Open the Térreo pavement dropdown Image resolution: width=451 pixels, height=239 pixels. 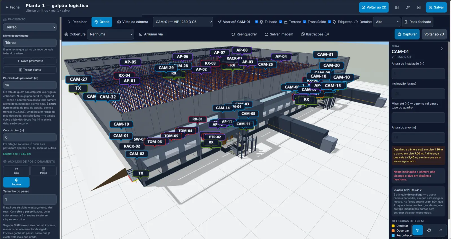(x=30, y=27)
